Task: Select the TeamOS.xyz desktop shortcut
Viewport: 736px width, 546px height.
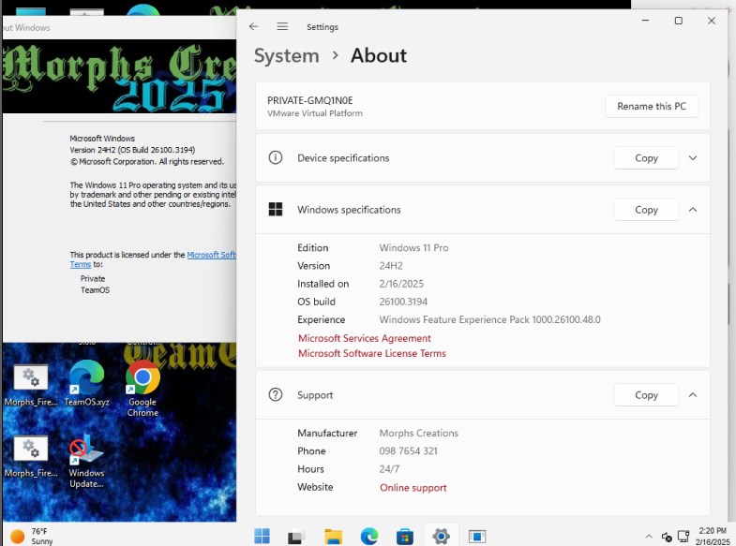Action: click(x=87, y=383)
